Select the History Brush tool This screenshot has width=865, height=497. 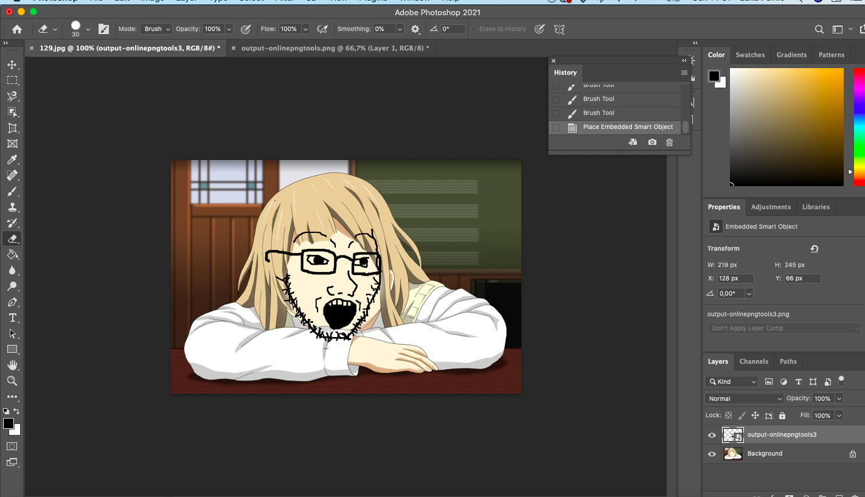click(12, 223)
